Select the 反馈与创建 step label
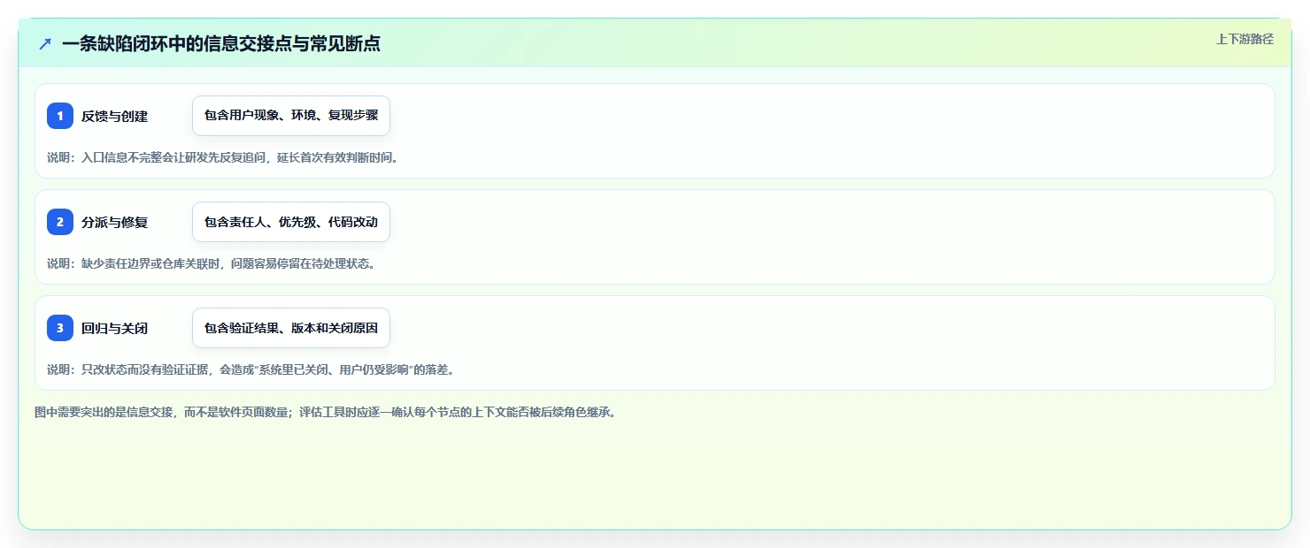 coord(114,116)
